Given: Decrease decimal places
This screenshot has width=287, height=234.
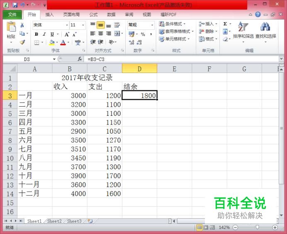Looking at the screenshot, I should 139,42.
